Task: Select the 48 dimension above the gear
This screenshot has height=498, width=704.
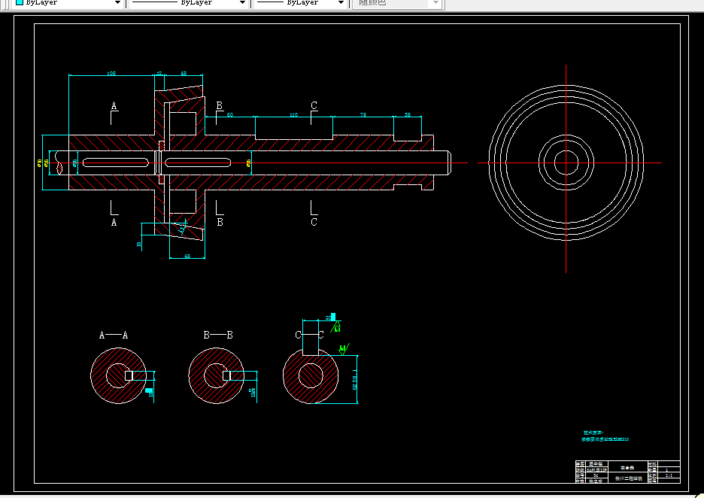Action: [184, 73]
